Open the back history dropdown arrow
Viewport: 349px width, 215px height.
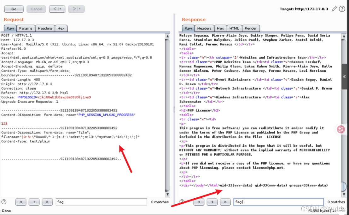61,9
